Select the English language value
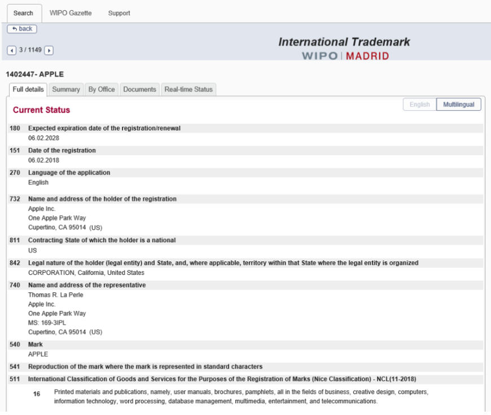This screenshot has height=415, width=491. (38, 182)
